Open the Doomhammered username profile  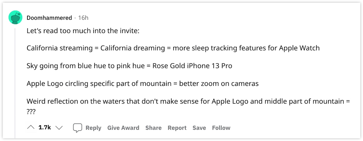(x=49, y=18)
